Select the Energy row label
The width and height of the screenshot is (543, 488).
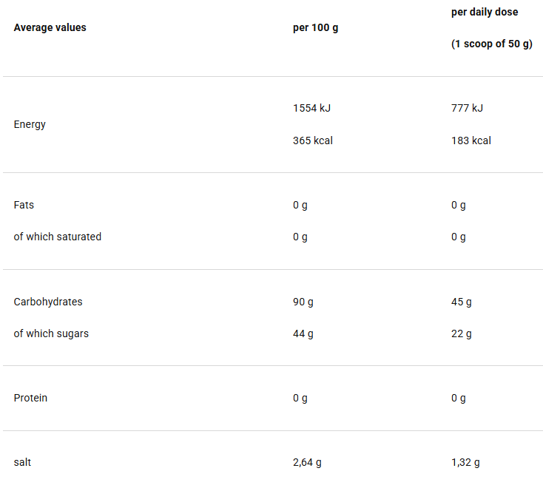(x=30, y=124)
